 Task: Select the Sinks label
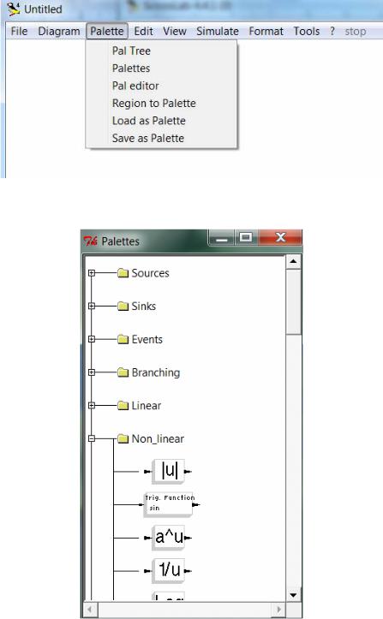click(x=143, y=307)
